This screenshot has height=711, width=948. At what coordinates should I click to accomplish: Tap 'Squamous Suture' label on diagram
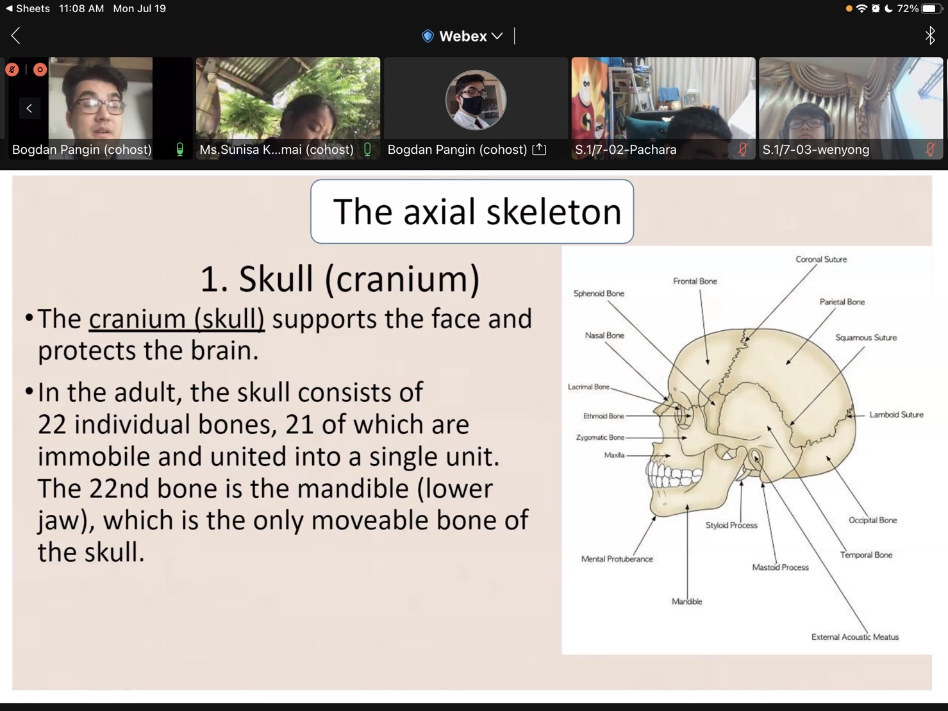[x=866, y=338]
